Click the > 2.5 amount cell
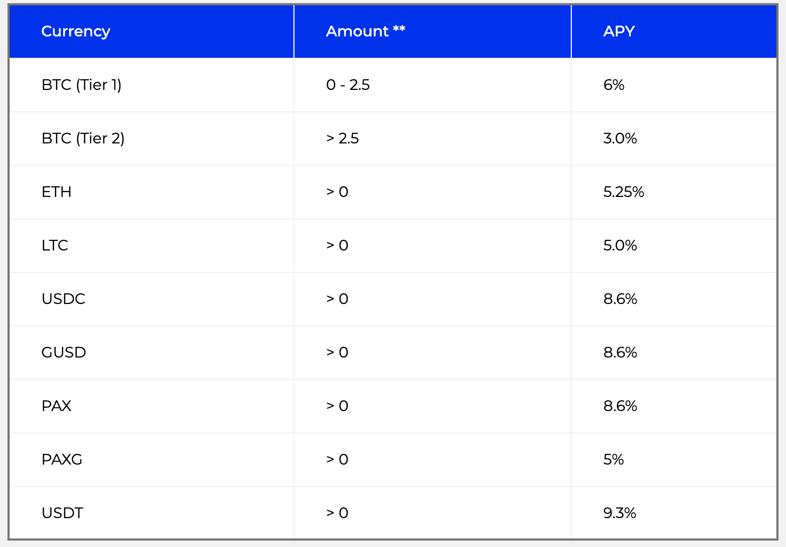The height and width of the screenshot is (547, 786). coord(343,139)
